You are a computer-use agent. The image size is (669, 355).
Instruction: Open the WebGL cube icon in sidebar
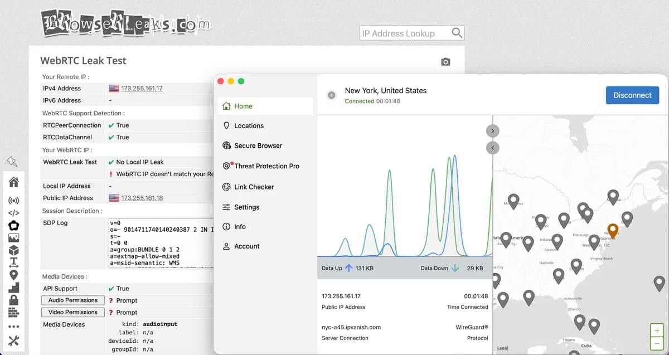coord(14,250)
